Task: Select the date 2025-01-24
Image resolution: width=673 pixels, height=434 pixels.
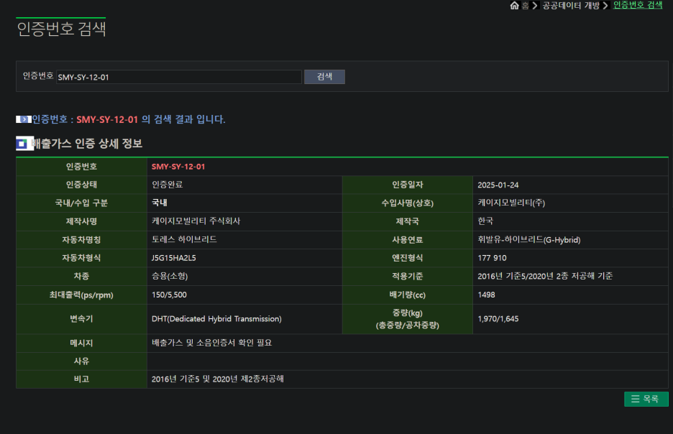Action: [x=498, y=185]
